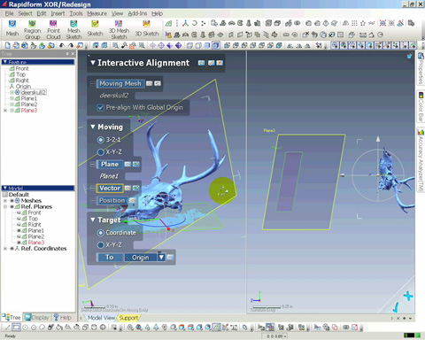Click the Plane selection button
The width and height of the screenshot is (425, 340).
pos(110,164)
